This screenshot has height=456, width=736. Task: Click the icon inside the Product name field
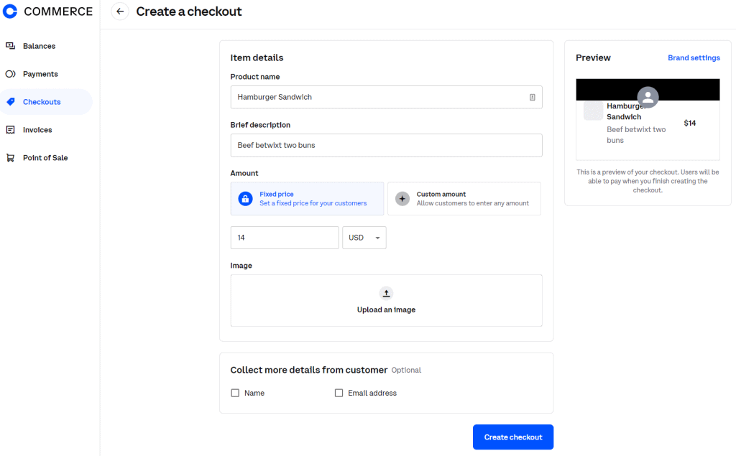tap(533, 97)
